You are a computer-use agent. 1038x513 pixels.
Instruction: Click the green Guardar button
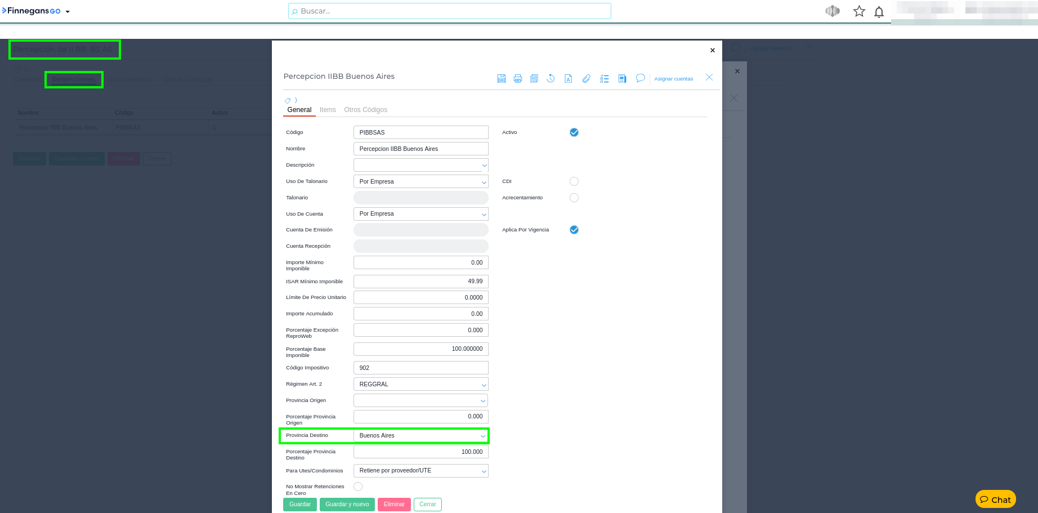(299, 505)
